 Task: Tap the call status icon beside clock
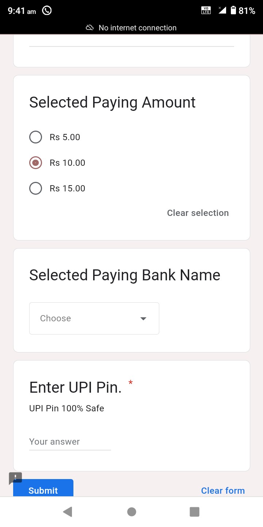point(47,11)
